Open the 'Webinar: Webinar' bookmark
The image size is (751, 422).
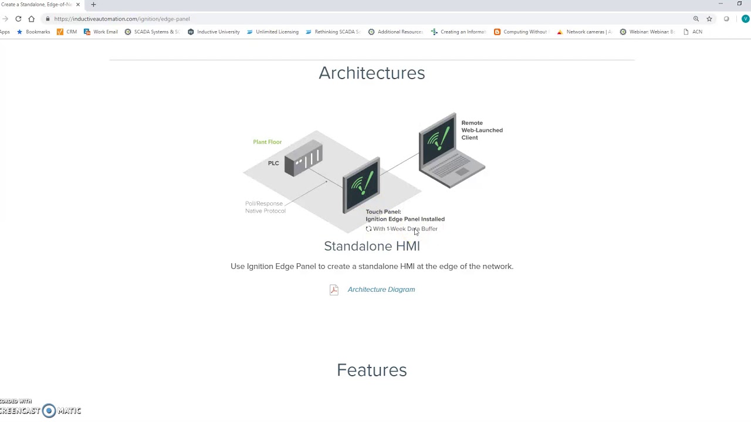(647, 32)
